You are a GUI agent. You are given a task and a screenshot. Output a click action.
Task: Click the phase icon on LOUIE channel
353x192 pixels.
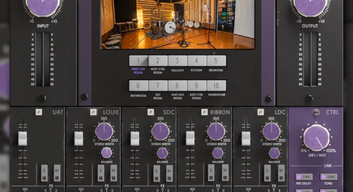click(x=93, y=112)
